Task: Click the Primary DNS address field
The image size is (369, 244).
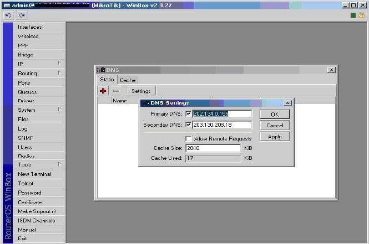Action: [222, 114]
